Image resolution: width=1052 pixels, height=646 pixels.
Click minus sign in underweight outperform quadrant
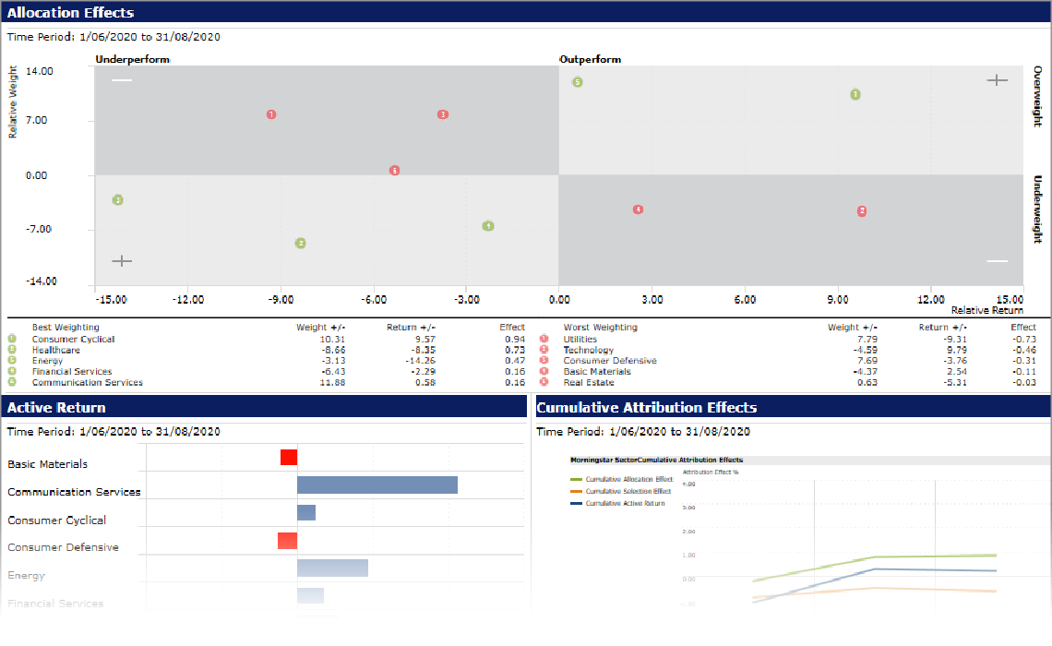(x=997, y=261)
